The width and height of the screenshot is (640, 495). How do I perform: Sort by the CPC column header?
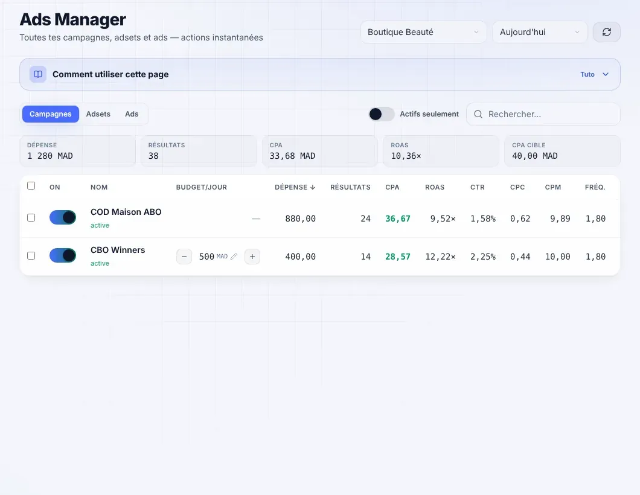pyautogui.click(x=517, y=187)
